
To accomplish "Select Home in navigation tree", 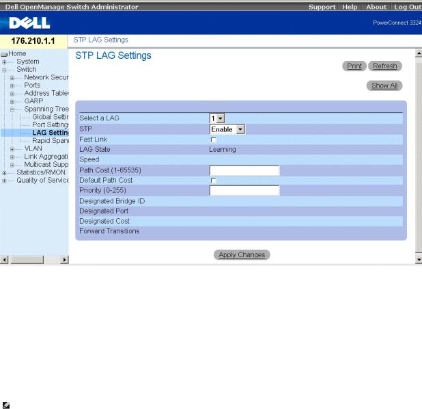I will [17, 53].
